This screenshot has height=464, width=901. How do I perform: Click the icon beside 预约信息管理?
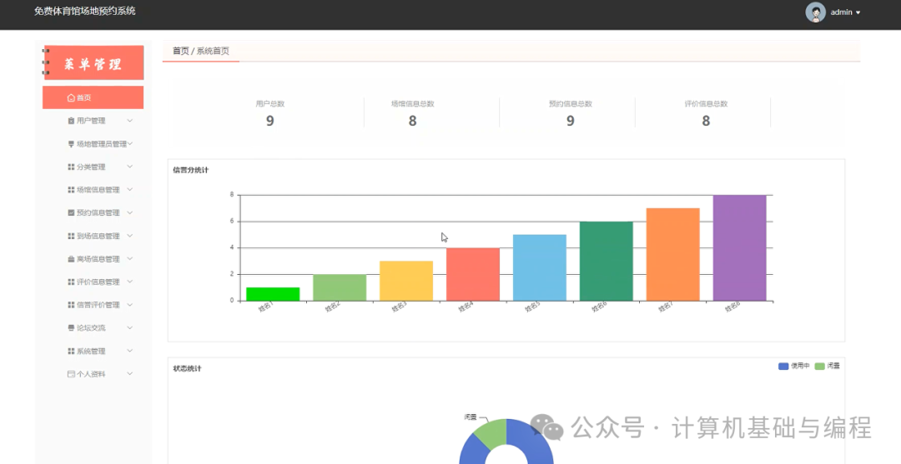tap(71, 212)
